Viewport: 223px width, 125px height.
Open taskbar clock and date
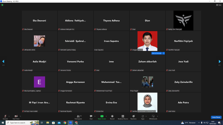(x=213, y=123)
